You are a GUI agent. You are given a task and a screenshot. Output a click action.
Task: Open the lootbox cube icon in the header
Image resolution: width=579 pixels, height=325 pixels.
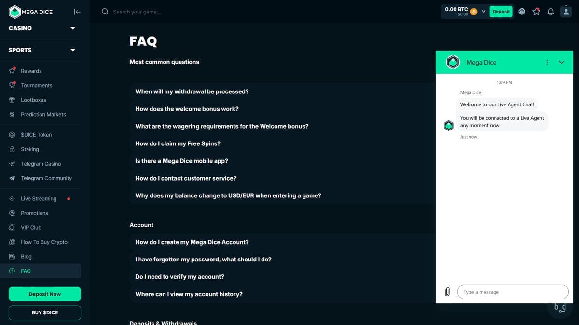coord(522,12)
